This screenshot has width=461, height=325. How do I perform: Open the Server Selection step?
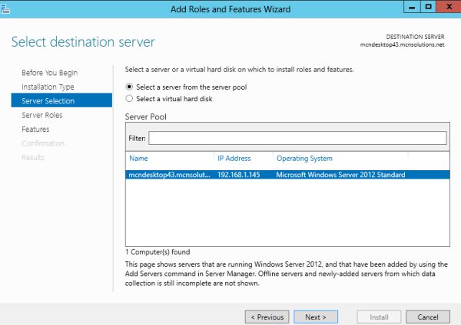(49, 100)
